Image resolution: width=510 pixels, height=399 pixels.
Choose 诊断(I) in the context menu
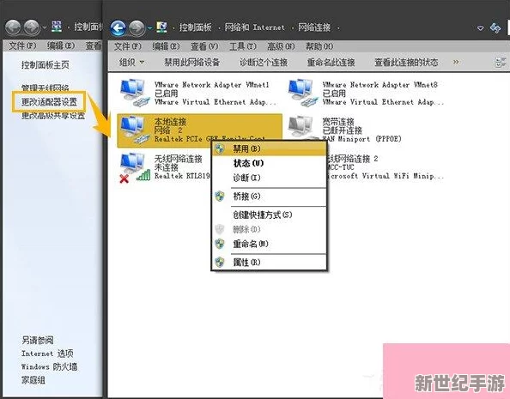tap(269, 178)
